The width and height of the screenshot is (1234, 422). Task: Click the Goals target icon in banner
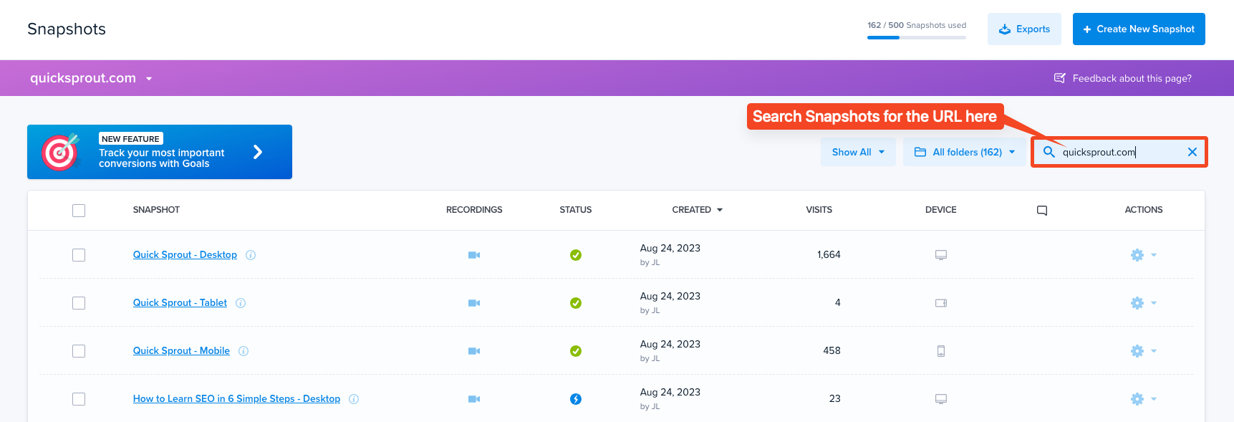click(61, 152)
